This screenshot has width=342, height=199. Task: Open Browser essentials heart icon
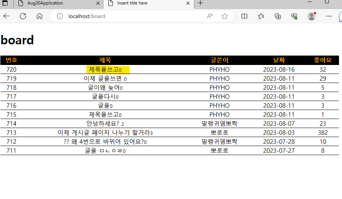(x=294, y=16)
